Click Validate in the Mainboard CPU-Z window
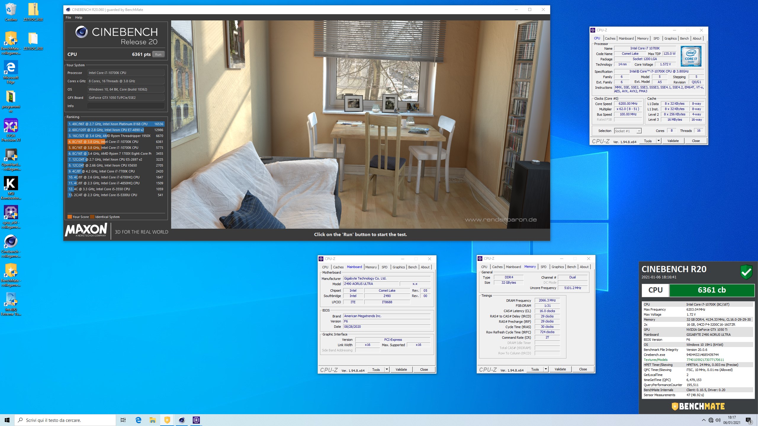The height and width of the screenshot is (426, 758). coord(401,369)
